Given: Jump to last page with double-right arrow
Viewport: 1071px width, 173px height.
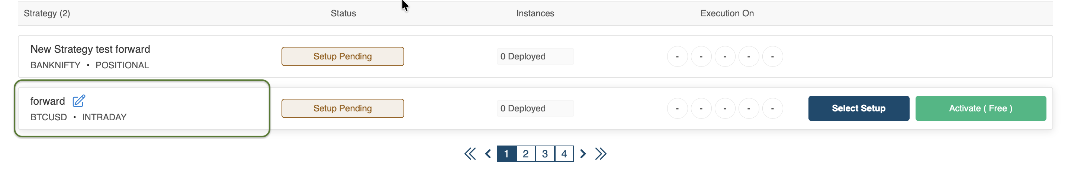Looking at the screenshot, I should point(601,154).
